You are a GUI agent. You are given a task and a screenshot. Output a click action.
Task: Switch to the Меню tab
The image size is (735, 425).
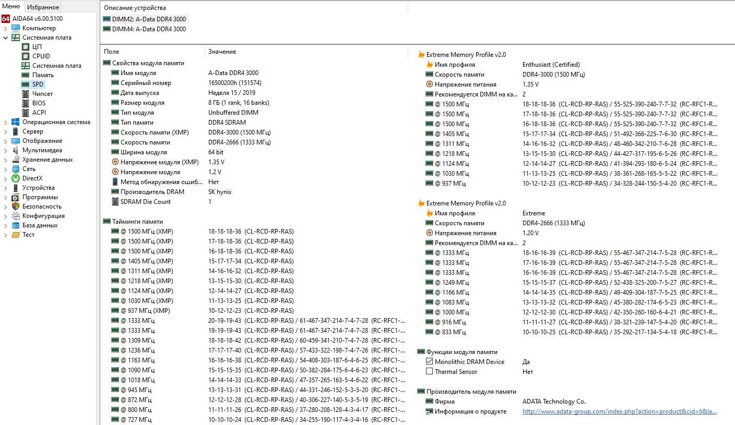[11, 6]
